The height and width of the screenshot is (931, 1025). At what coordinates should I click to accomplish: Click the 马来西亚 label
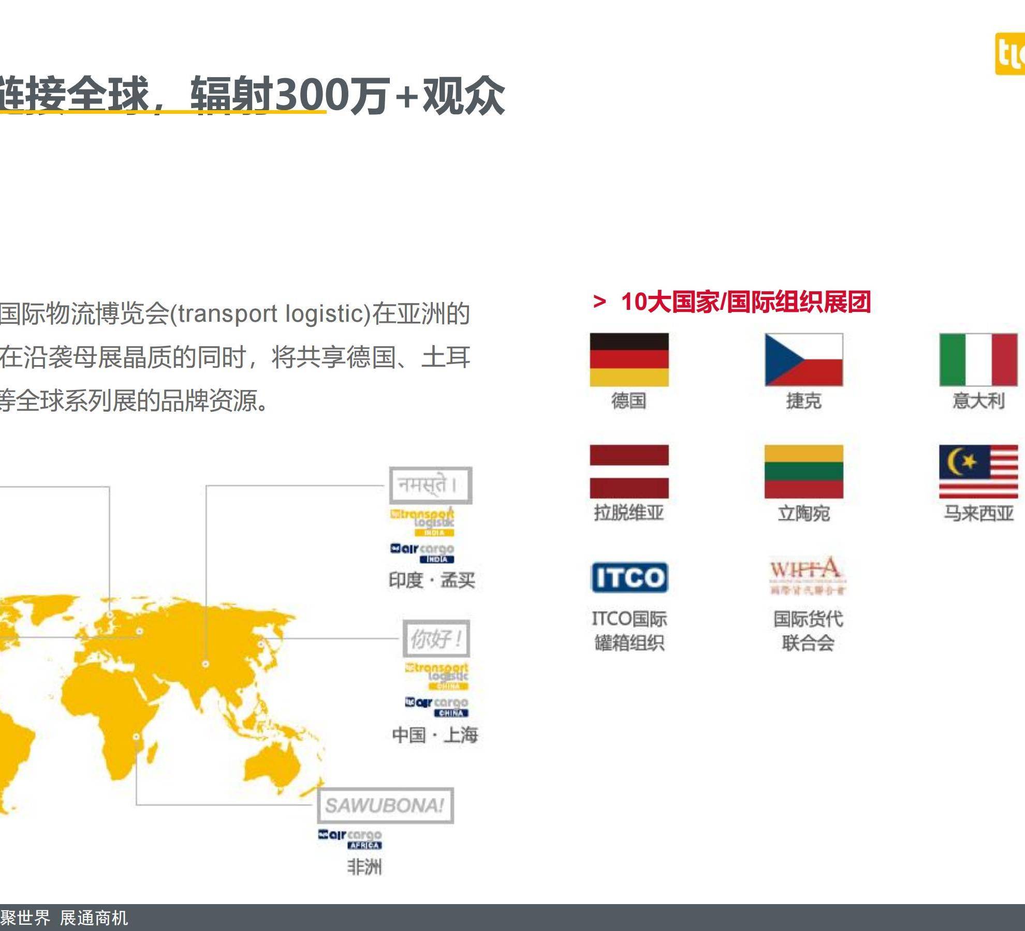coord(978,513)
